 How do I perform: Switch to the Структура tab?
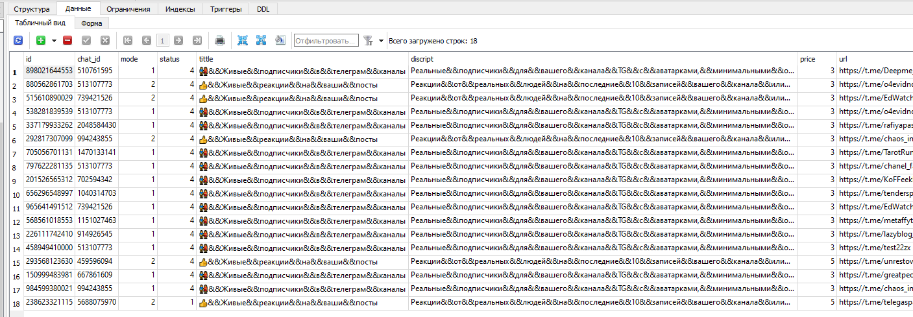click(31, 9)
